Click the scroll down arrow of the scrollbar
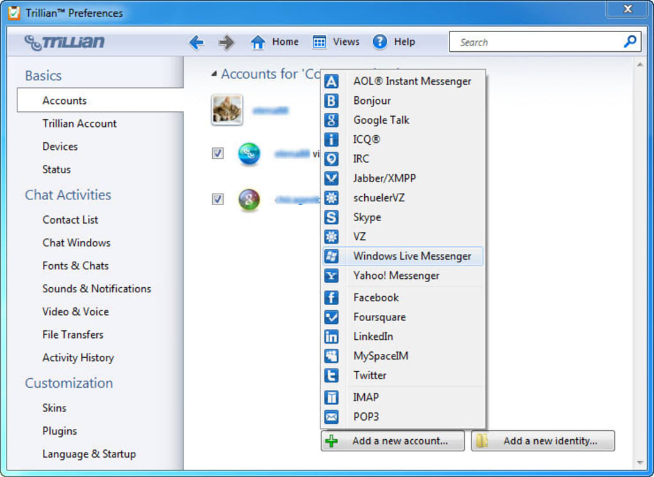Viewport: 654px width, 477px height. [640, 463]
